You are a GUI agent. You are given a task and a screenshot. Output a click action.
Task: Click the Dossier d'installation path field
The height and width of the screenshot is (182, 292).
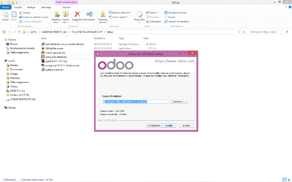[135, 102]
